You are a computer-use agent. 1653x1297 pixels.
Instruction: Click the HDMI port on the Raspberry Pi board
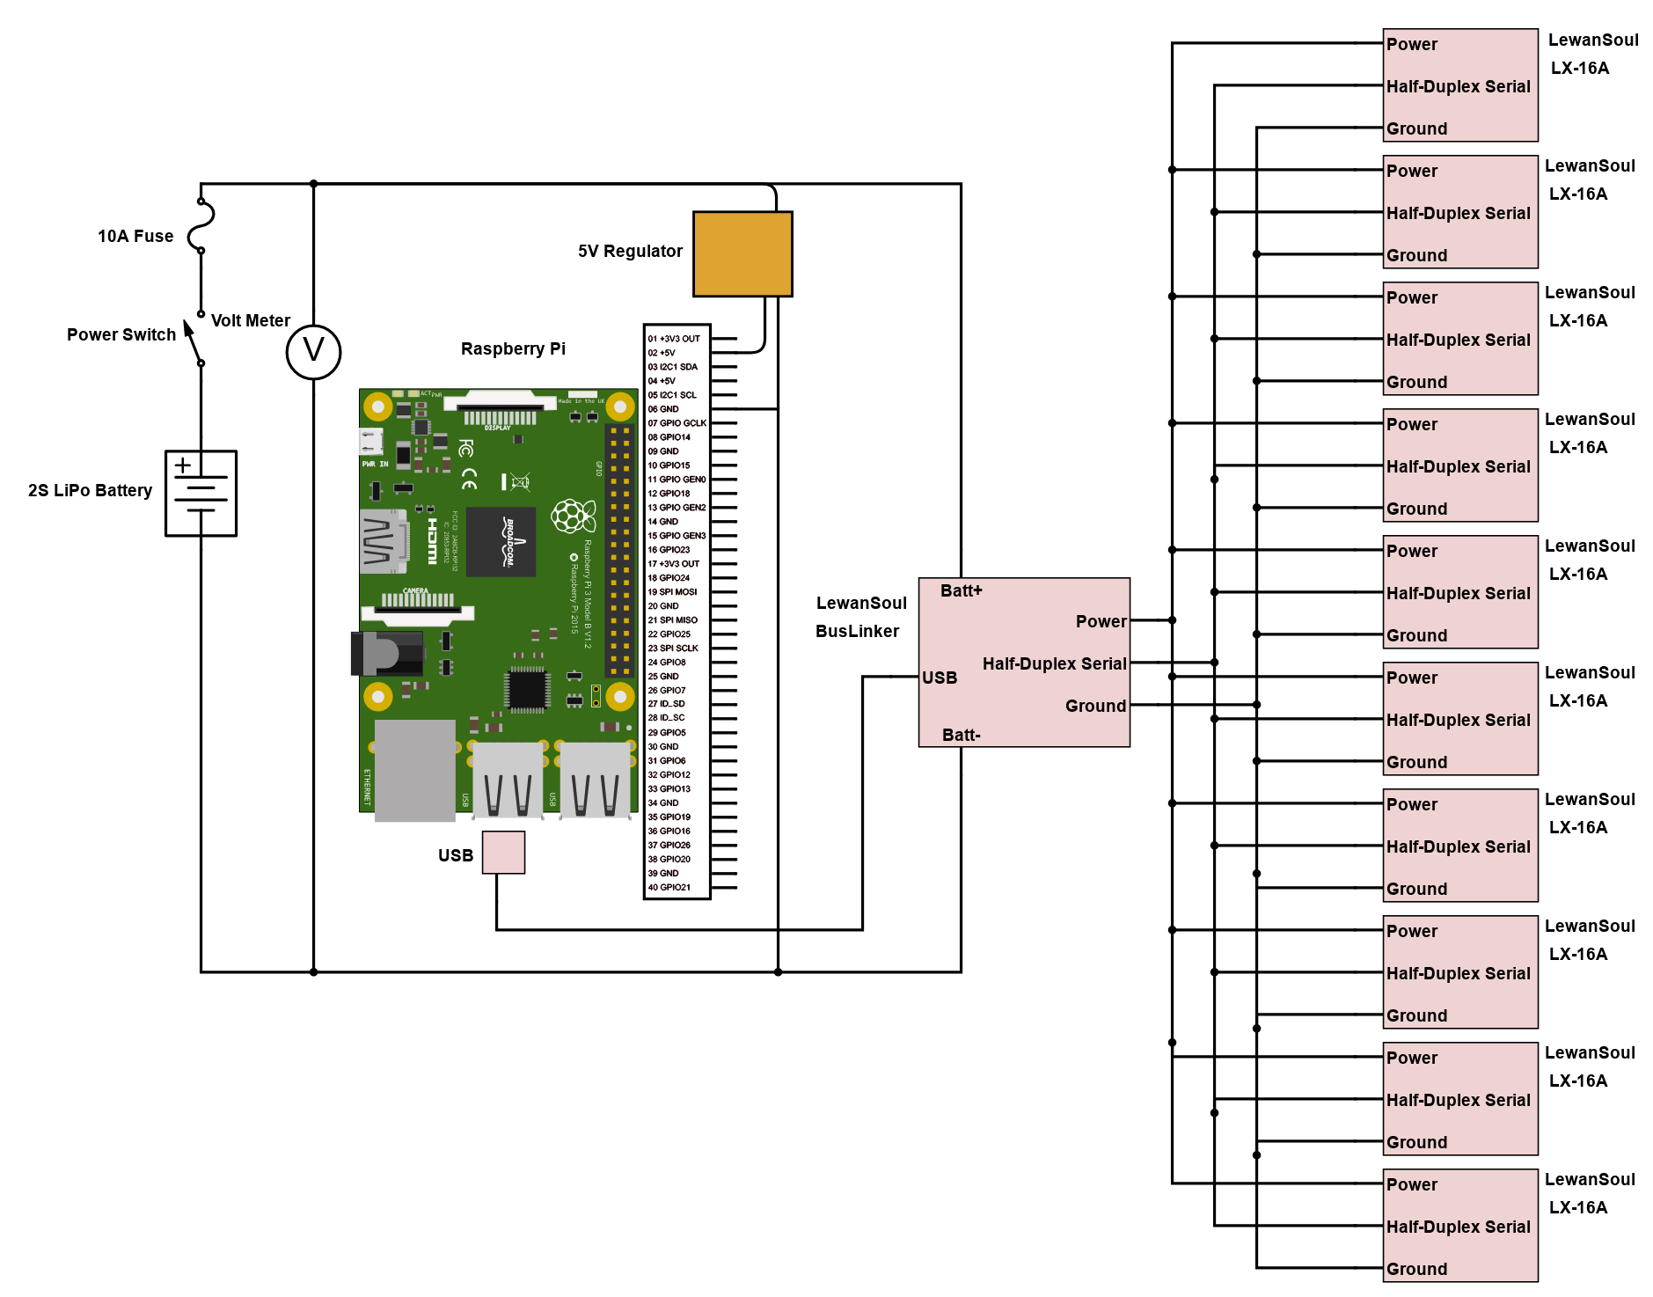click(x=384, y=541)
